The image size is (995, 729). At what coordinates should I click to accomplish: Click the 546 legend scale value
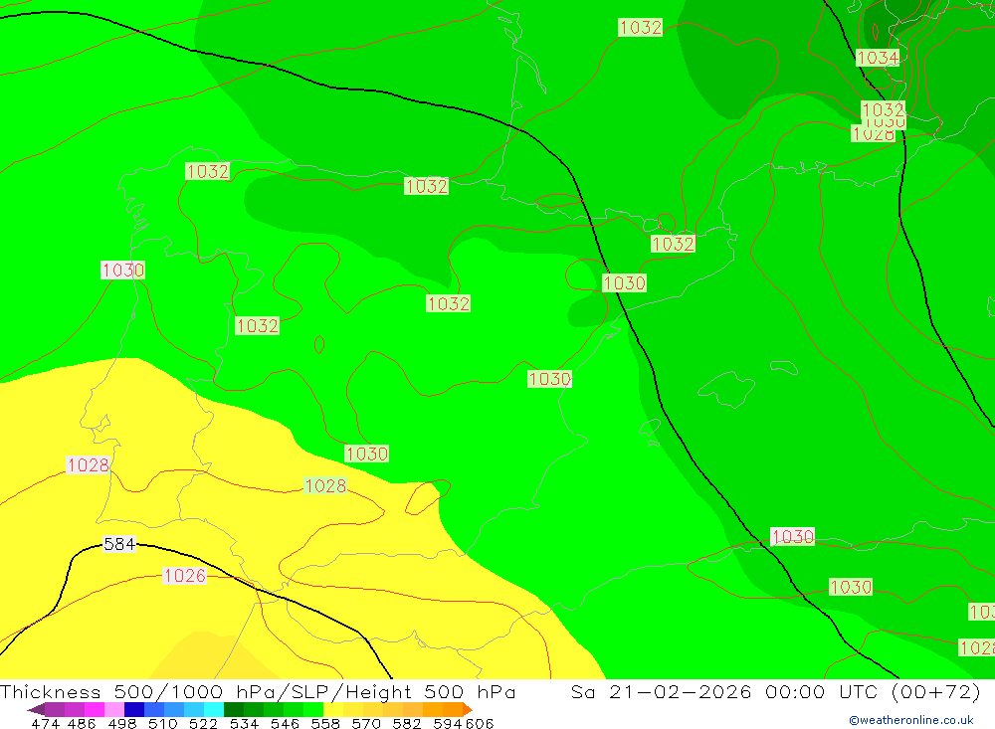[x=285, y=723]
